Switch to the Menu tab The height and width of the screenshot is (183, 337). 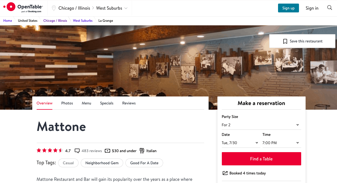(86, 103)
